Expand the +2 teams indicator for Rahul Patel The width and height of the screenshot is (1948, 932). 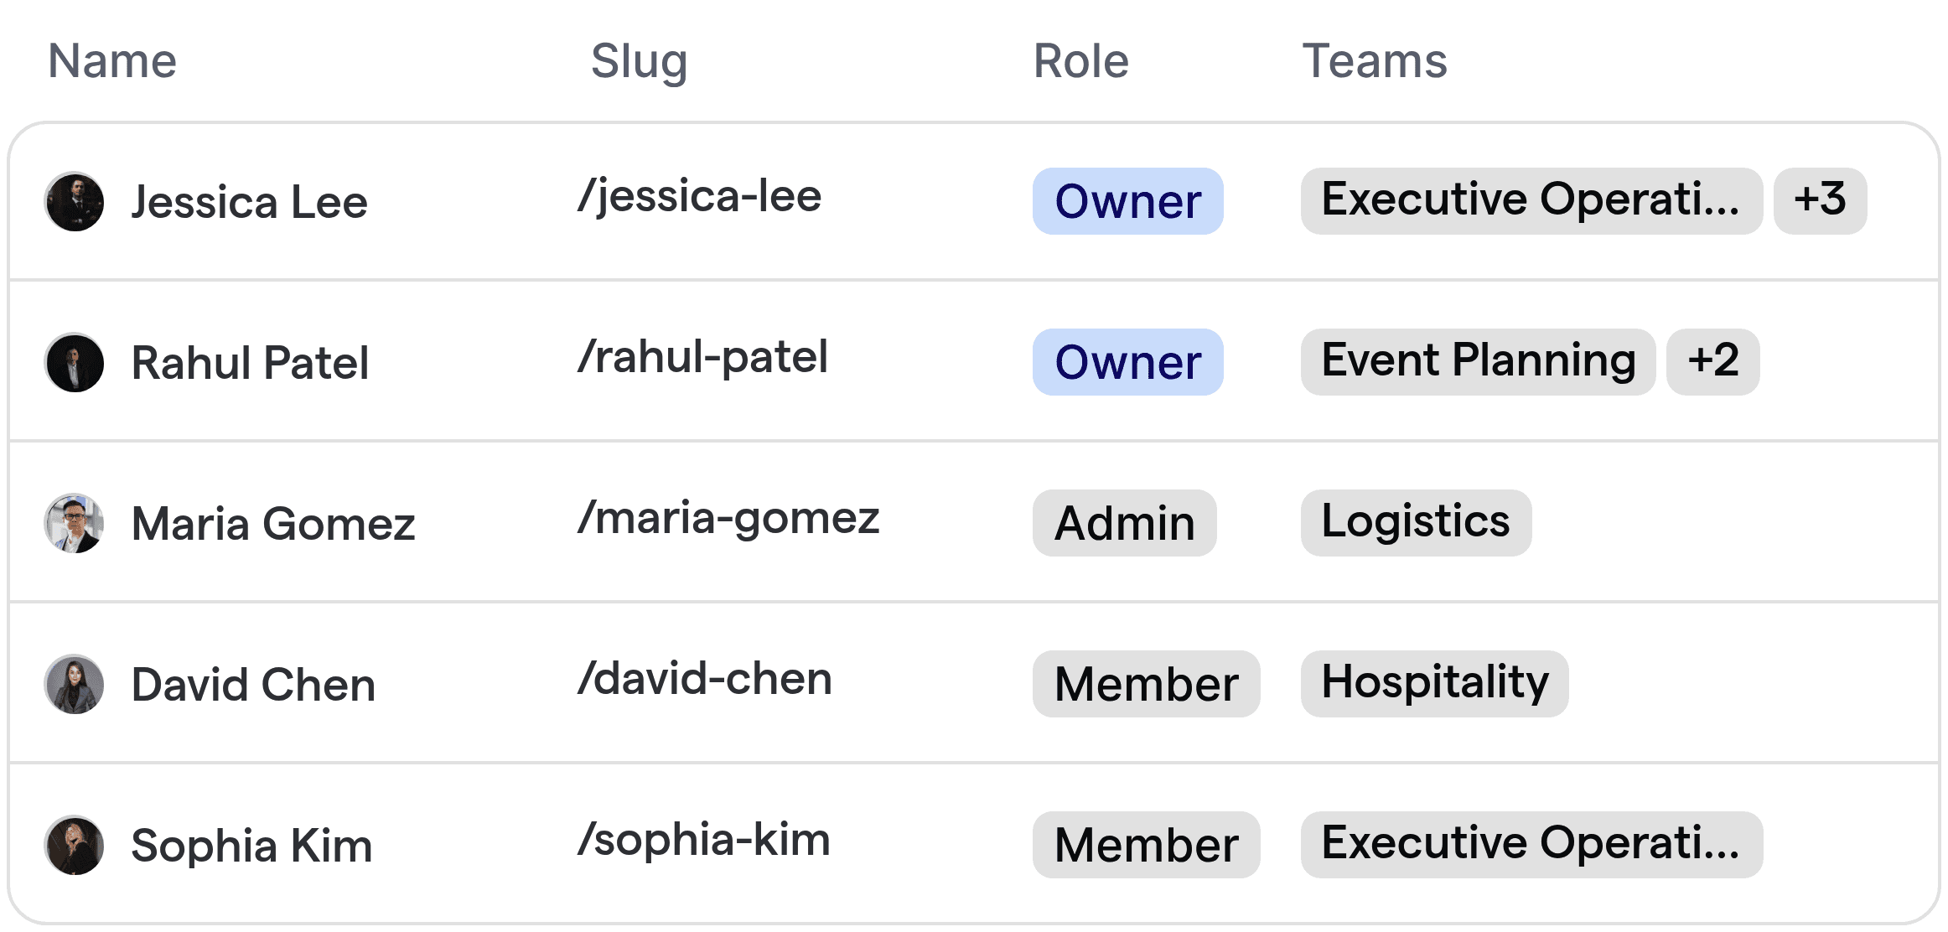coord(1712,360)
